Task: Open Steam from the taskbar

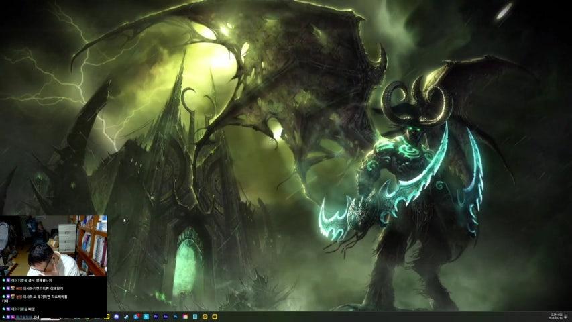Action: tap(126, 316)
